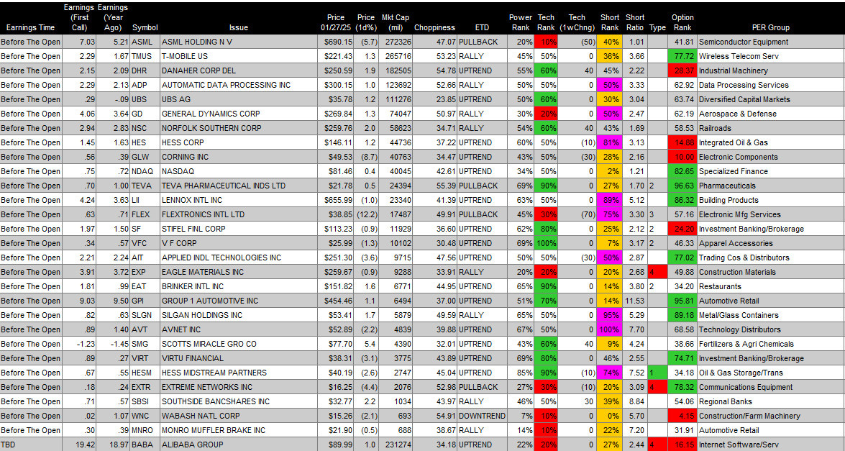Click the PER Group column header
This screenshot has height=451, width=845.
[x=770, y=27]
